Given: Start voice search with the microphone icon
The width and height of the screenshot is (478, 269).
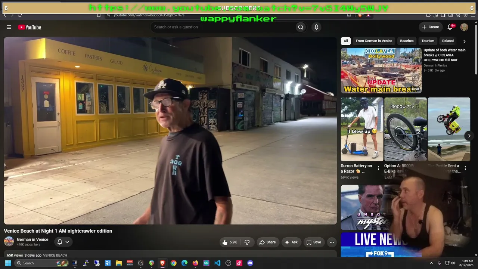Looking at the screenshot, I should (x=316, y=27).
